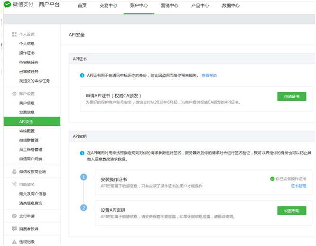The height and width of the screenshot is (246, 316).
Task: Click the 账户设置 gear icon
Action: (x=14, y=94)
